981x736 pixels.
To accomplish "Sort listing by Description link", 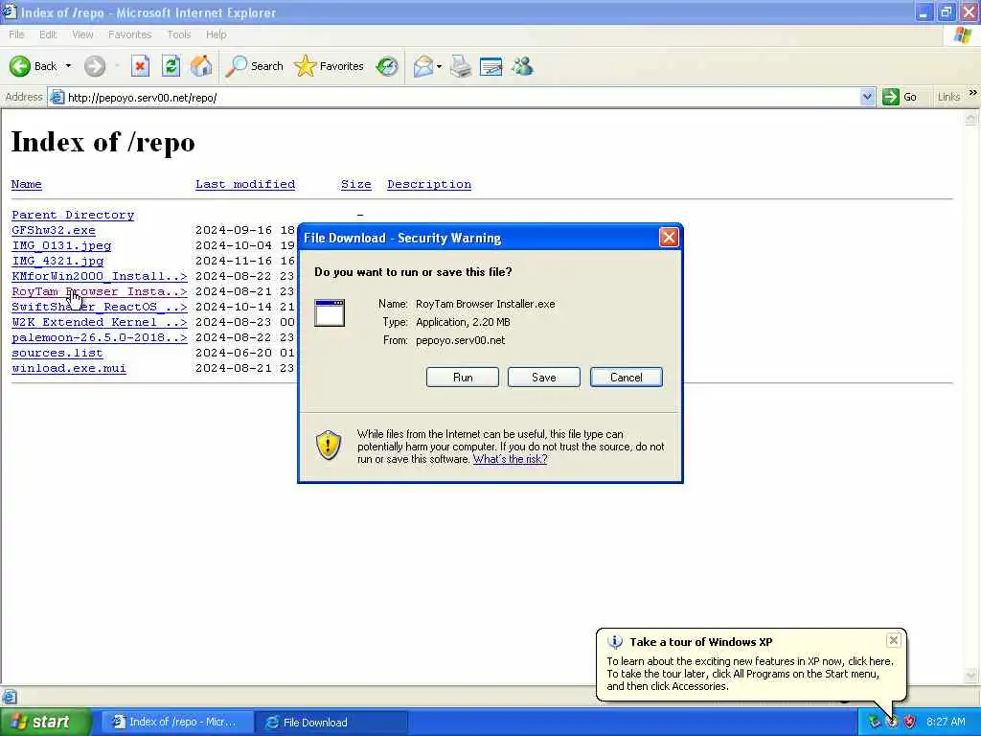I will pos(429,184).
